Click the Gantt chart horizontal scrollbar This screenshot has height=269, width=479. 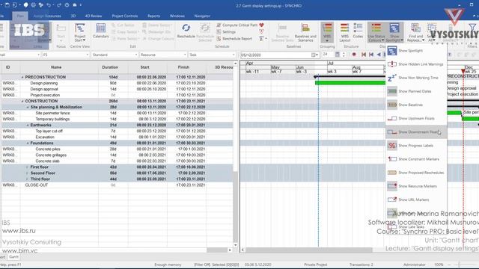[309, 250]
